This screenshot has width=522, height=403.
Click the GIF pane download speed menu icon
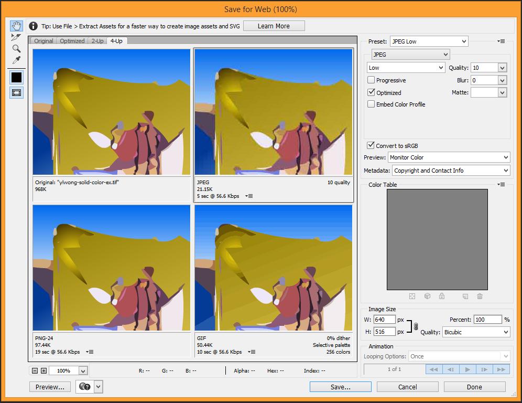252,352
